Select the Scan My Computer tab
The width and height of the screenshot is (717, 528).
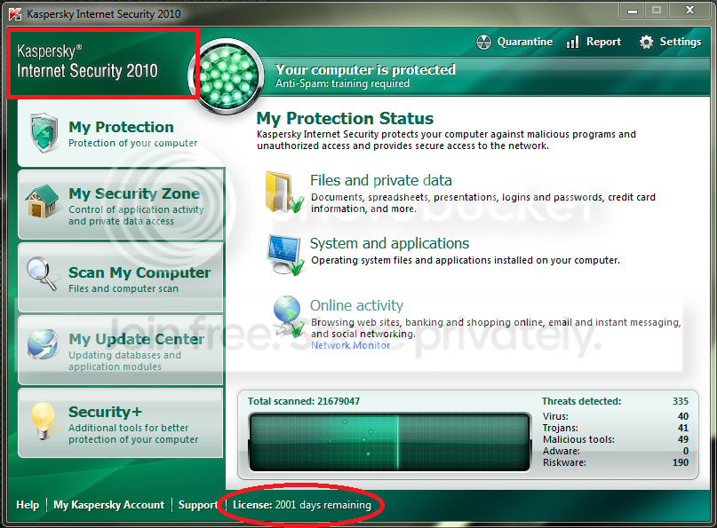pos(121,277)
